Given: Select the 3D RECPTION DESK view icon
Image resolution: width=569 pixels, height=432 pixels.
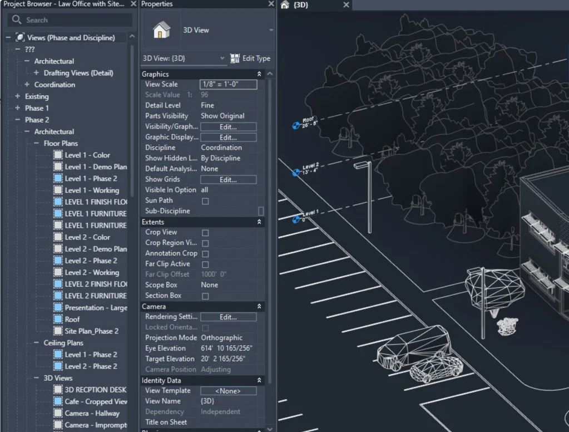Looking at the screenshot, I should [58, 390].
